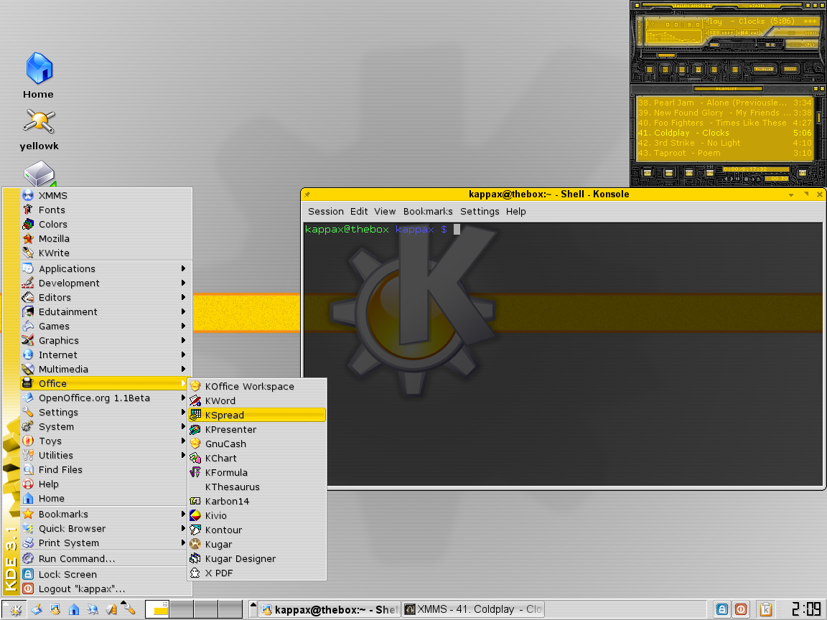Open the View menu in Konsole
Image resolution: width=827 pixels, height=620 pixels.
click(385, 212)
